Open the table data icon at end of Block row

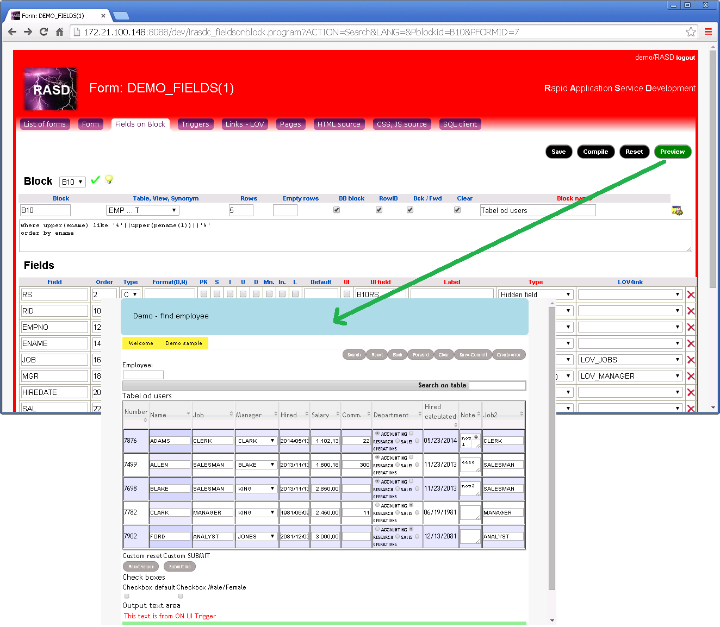677,210
